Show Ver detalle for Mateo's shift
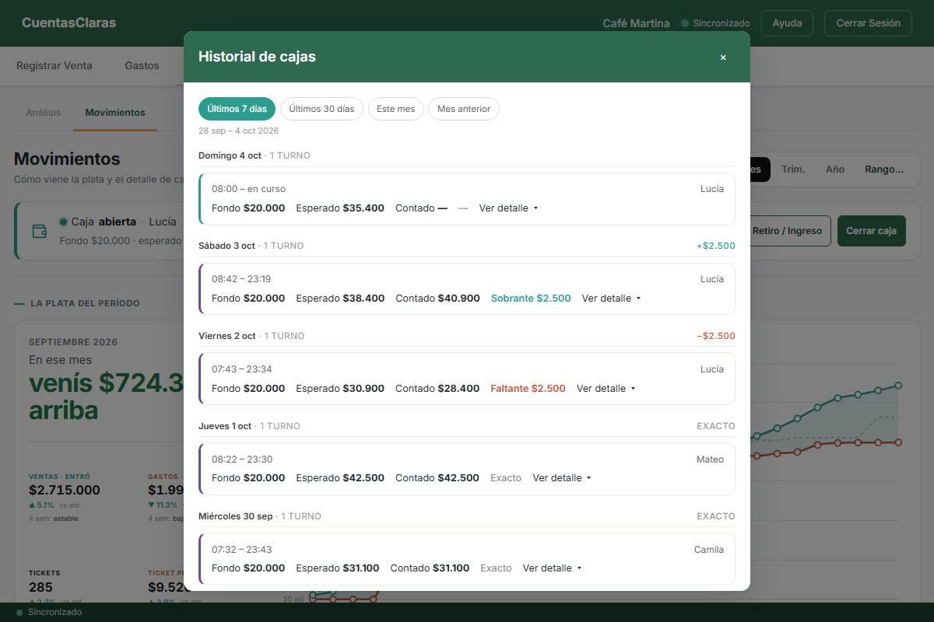The height and width of the screenshot is (622, 934). click(x=562, y=478)
